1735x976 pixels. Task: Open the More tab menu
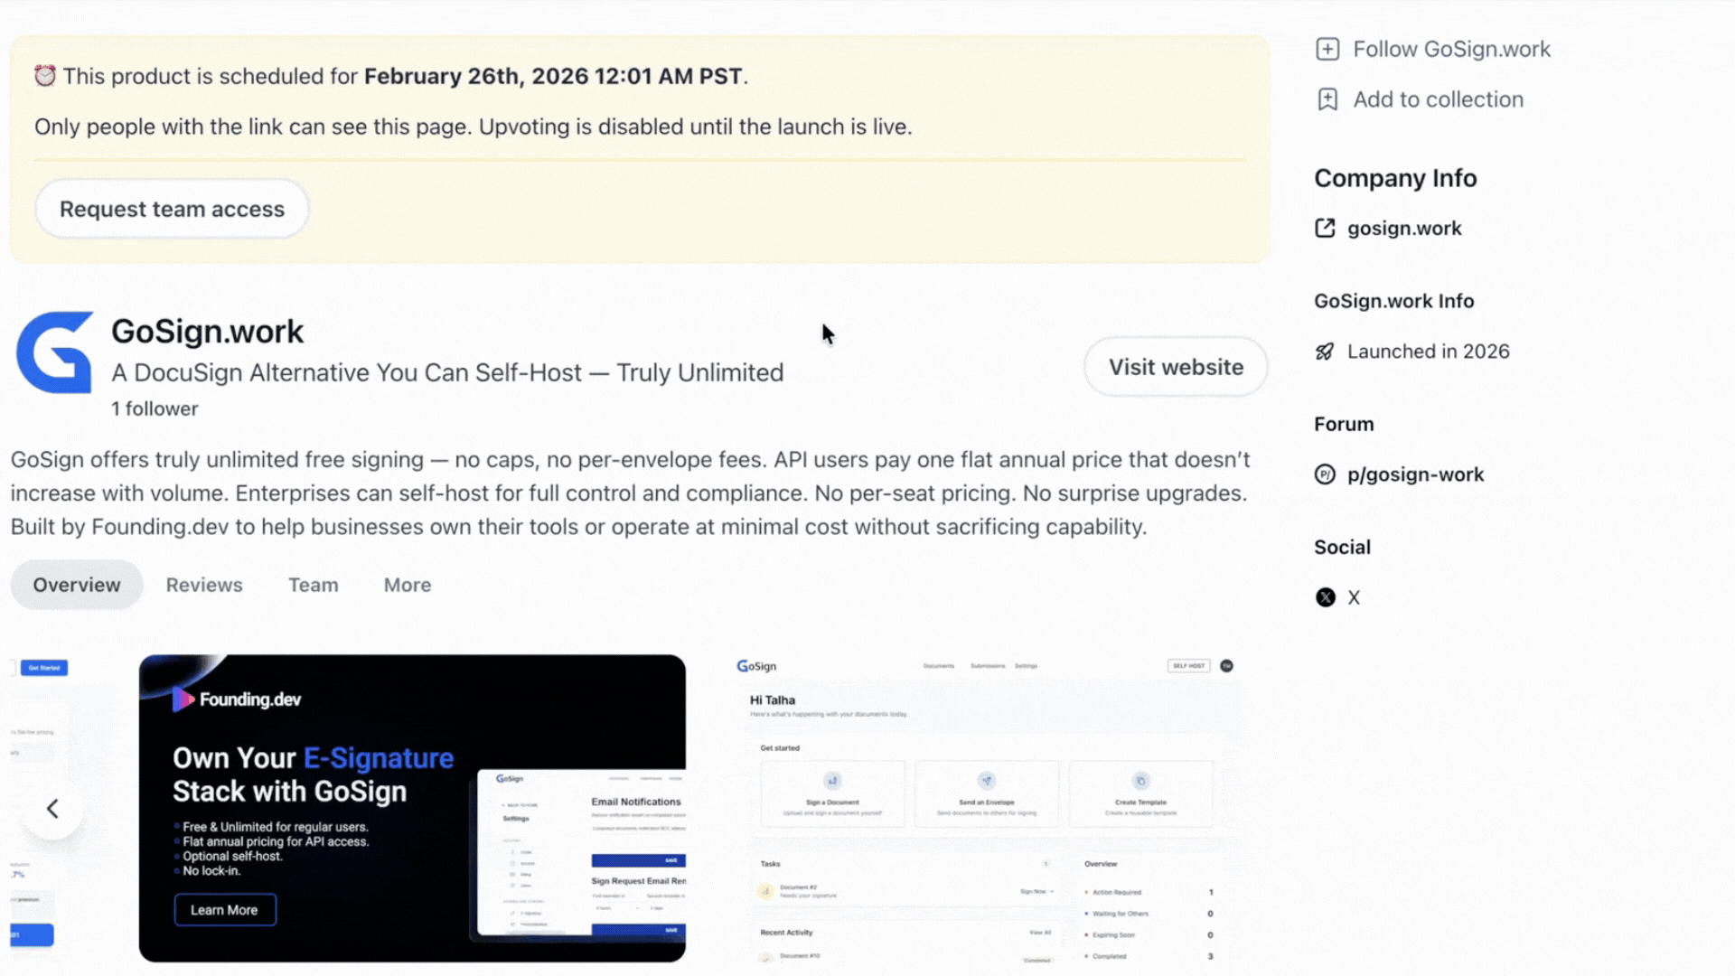[407, 585]
